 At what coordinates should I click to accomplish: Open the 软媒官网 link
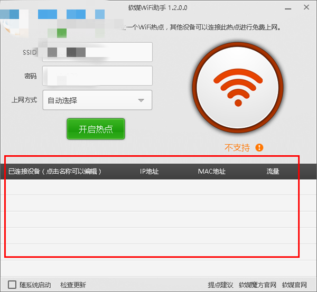(294, 285)
